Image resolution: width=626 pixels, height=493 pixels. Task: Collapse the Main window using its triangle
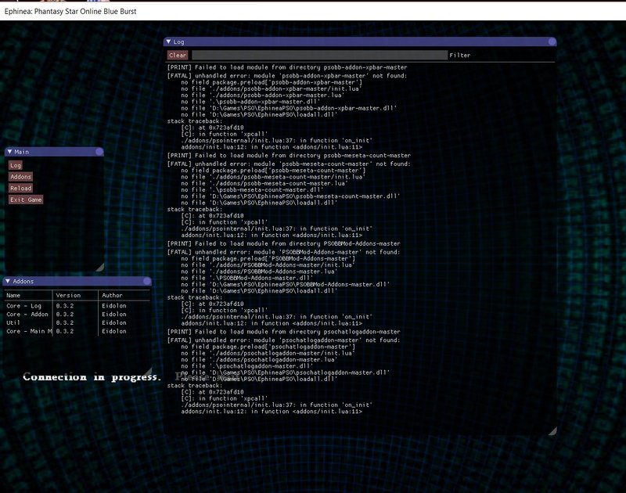9,152
